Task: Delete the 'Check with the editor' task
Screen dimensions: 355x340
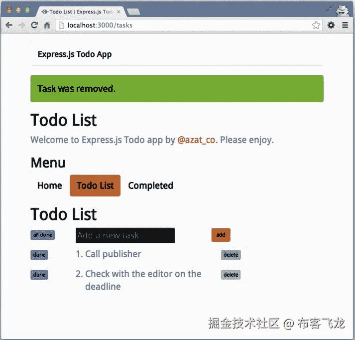Action: click(231, 275)
